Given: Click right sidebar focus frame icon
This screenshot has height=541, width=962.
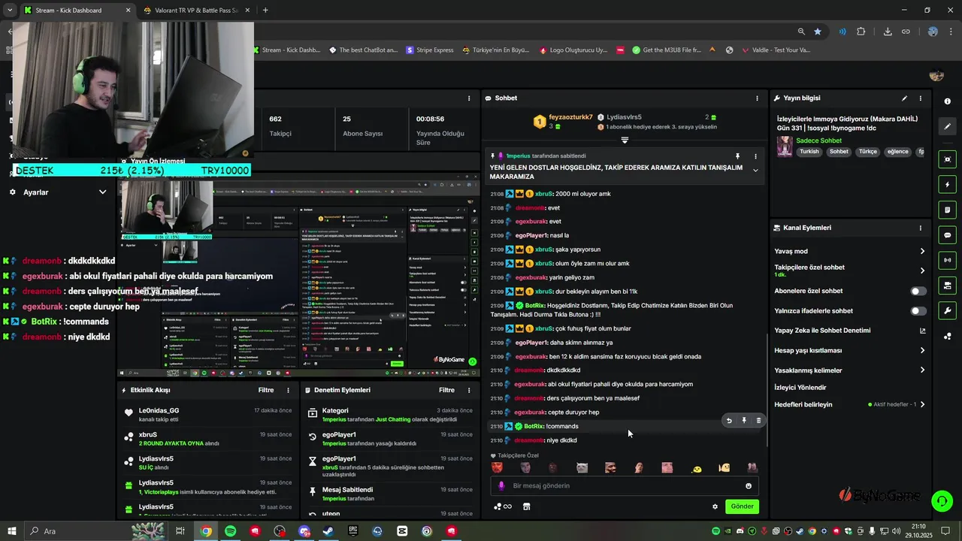Looking at the screenshot, I should (x=947, y=159).
